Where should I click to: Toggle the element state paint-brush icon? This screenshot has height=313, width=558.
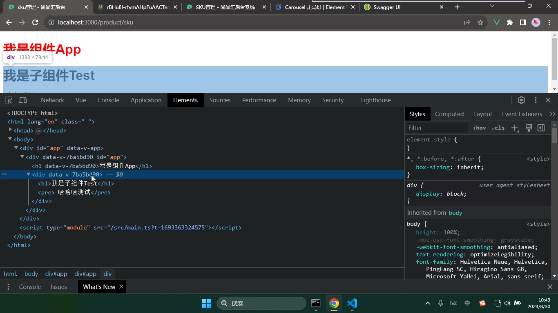click(529, 128)
